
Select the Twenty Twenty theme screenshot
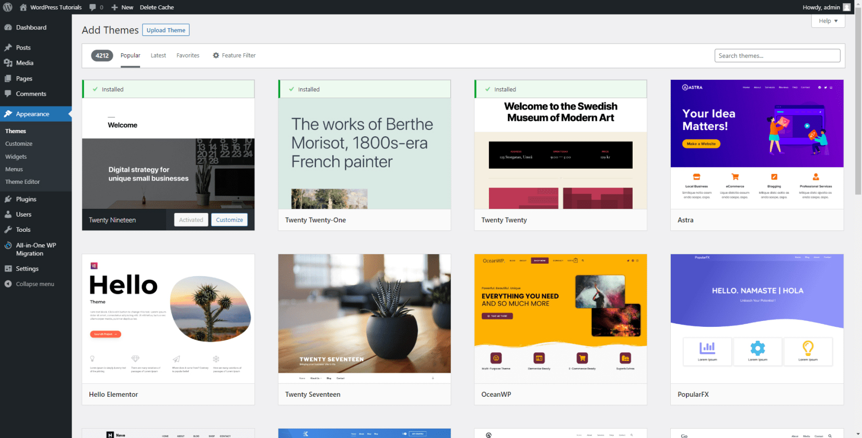point(561,153)
